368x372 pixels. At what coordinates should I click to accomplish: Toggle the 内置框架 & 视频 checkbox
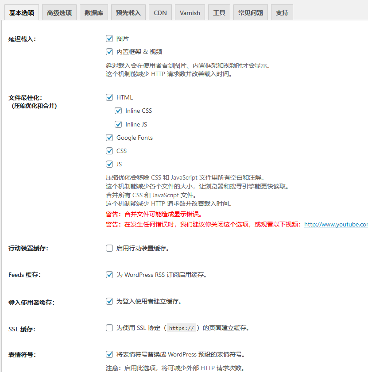109,52
